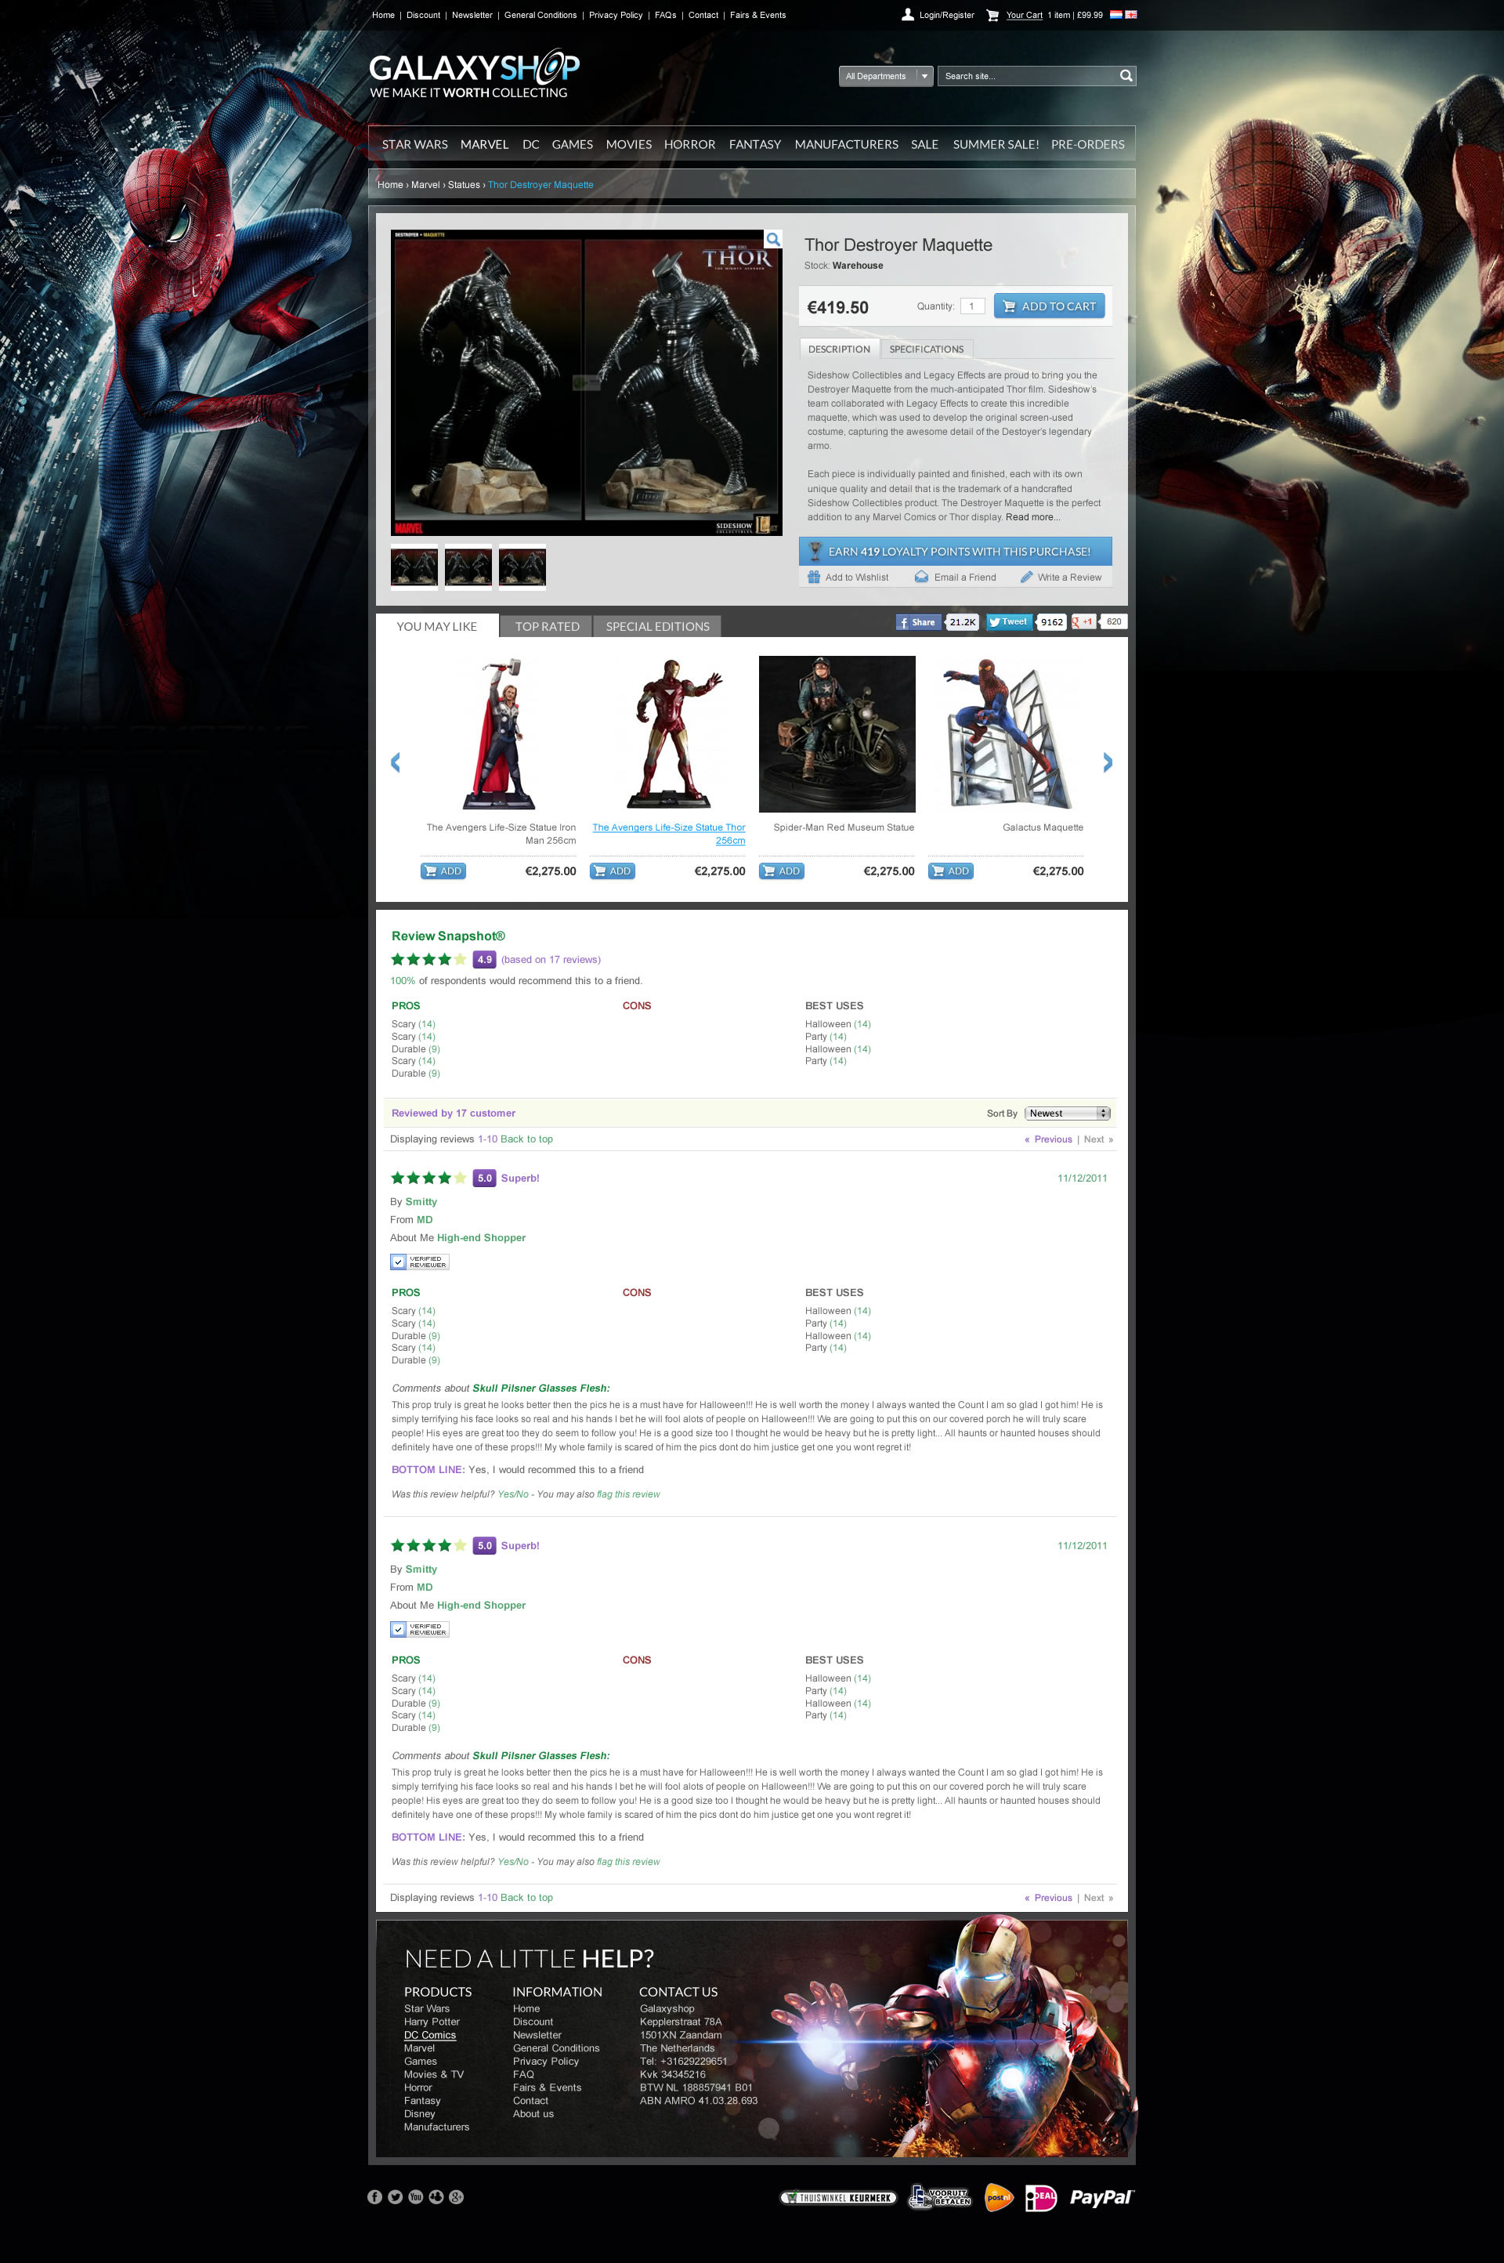The width and height of the screenshot is (1504, 2263).
Task: Select the third product thumbnail
Action: [x=522, y=567]
